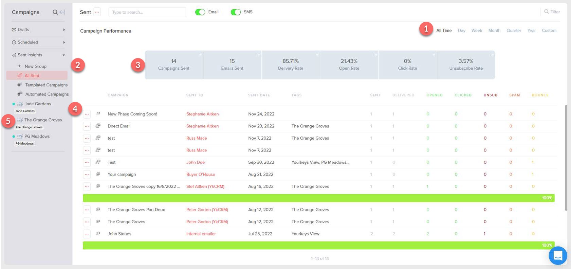Open options menu for Direct Email row
Screen dimensions: 571x269
[x=87, y=126]
